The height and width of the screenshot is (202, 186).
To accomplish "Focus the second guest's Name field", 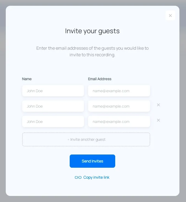I will click(53, 106).
